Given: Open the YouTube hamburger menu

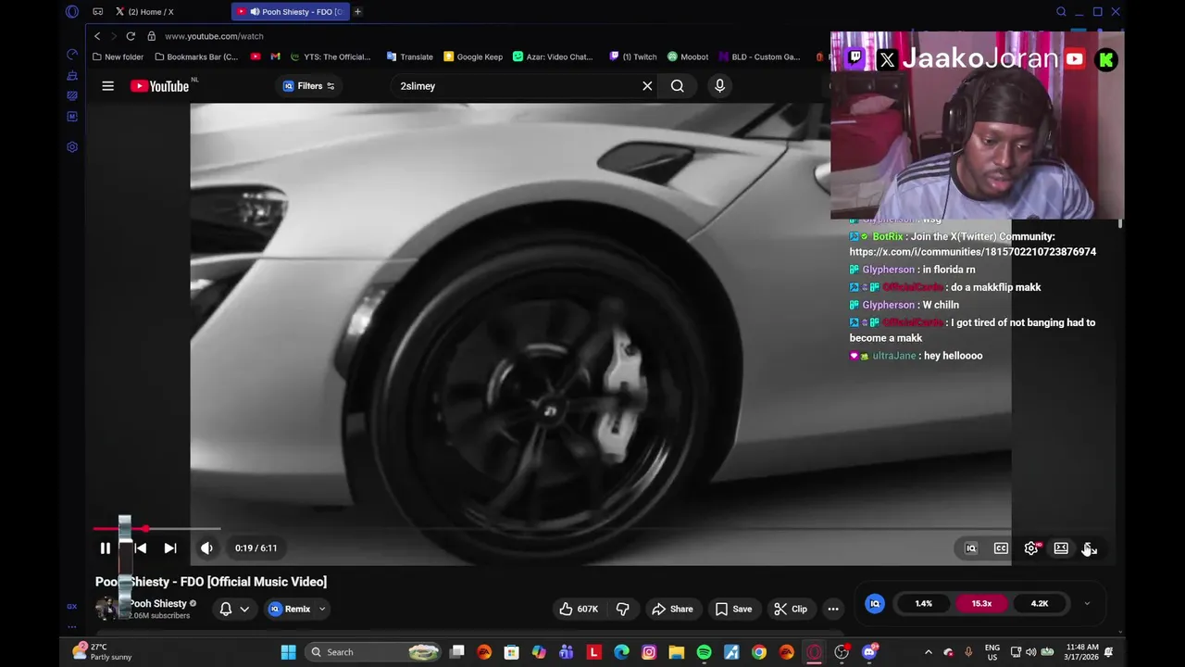Looking at the screenshot, I should coord(107,86).
